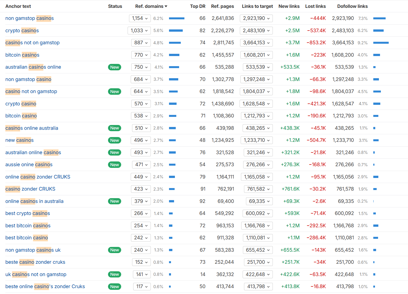Viewport: 408px width, 294px height.
Task: Expand the 1,154 ref. domains dropdown
Action: pyautogui.click(x=140, y=18)
